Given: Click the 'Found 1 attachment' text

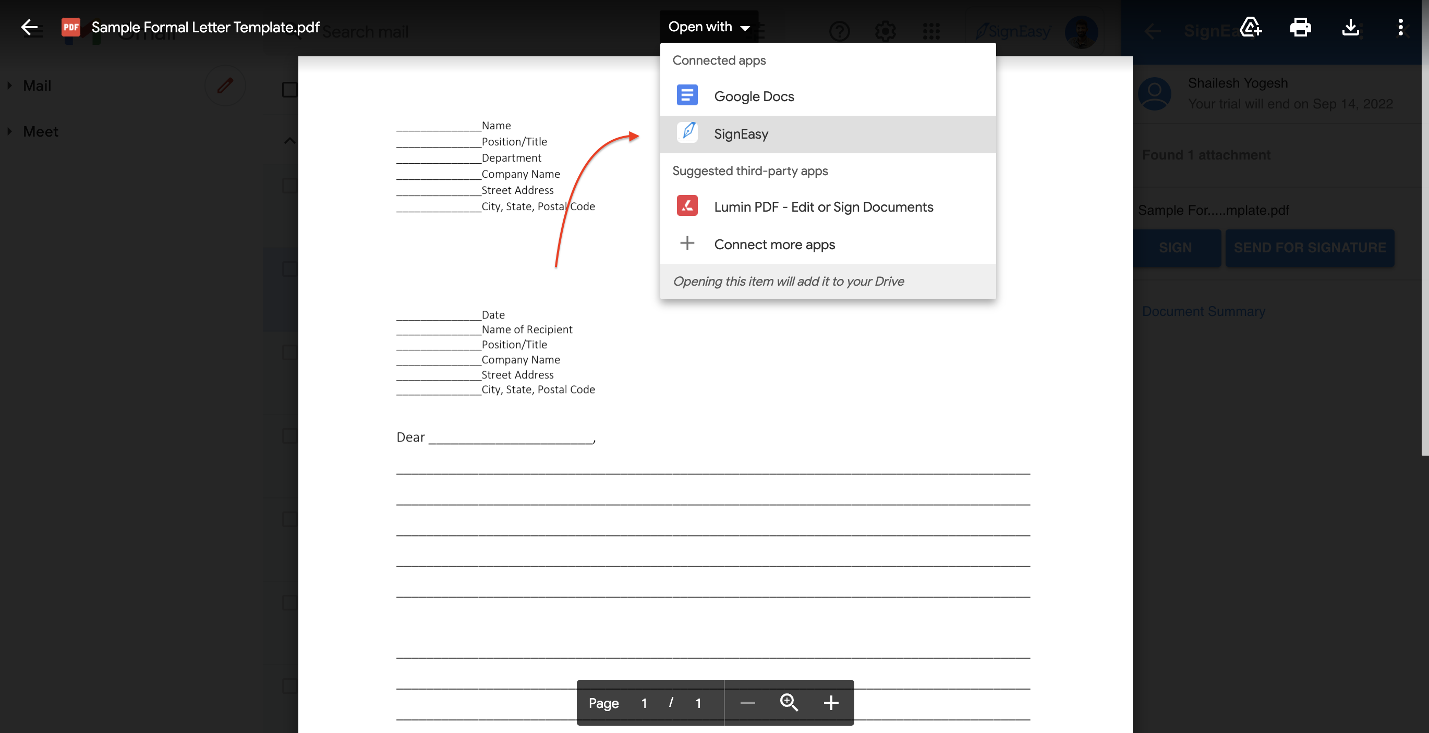Looking at the screenshot, I should (x=1206, y=155).
